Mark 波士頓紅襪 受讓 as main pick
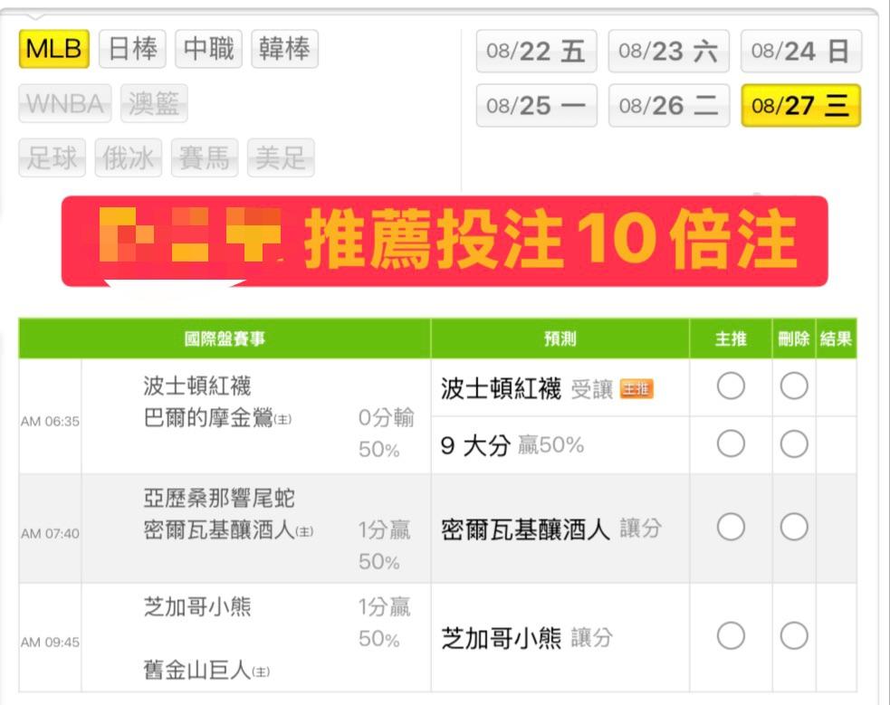The width and height of the screenshot is (890, 705). 731,386
